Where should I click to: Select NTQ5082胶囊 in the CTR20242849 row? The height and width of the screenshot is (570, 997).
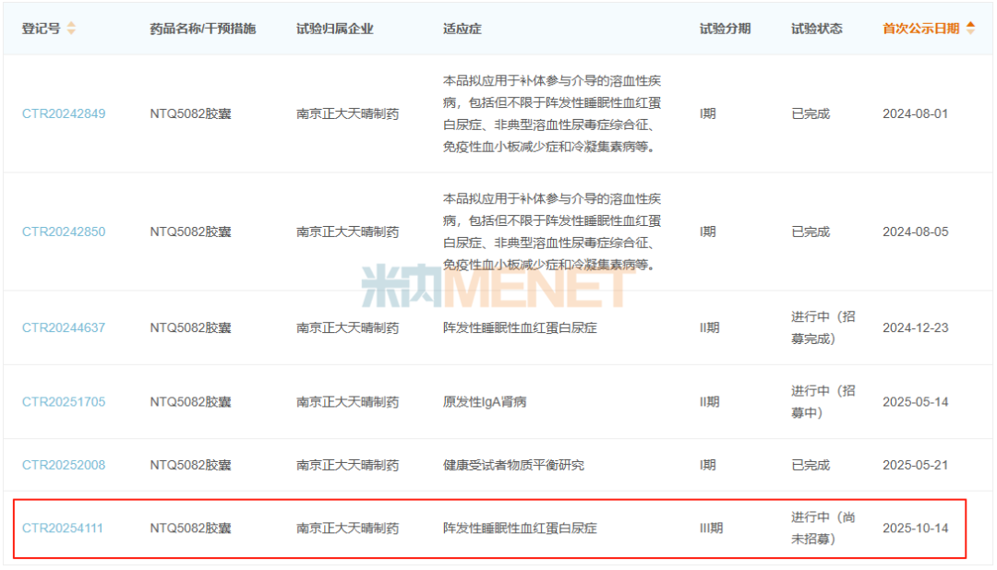(191, 113)
